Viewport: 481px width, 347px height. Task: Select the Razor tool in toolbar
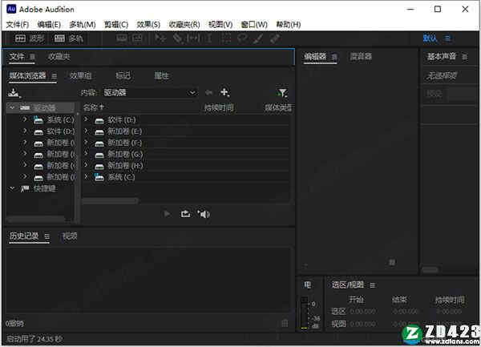[x=177, y=38]
